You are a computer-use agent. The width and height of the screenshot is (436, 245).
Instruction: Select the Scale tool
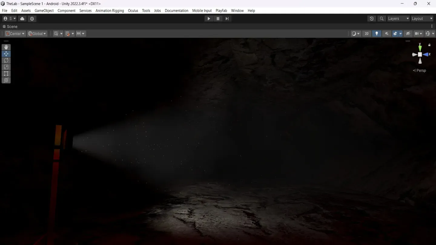(x=6, y=67)
